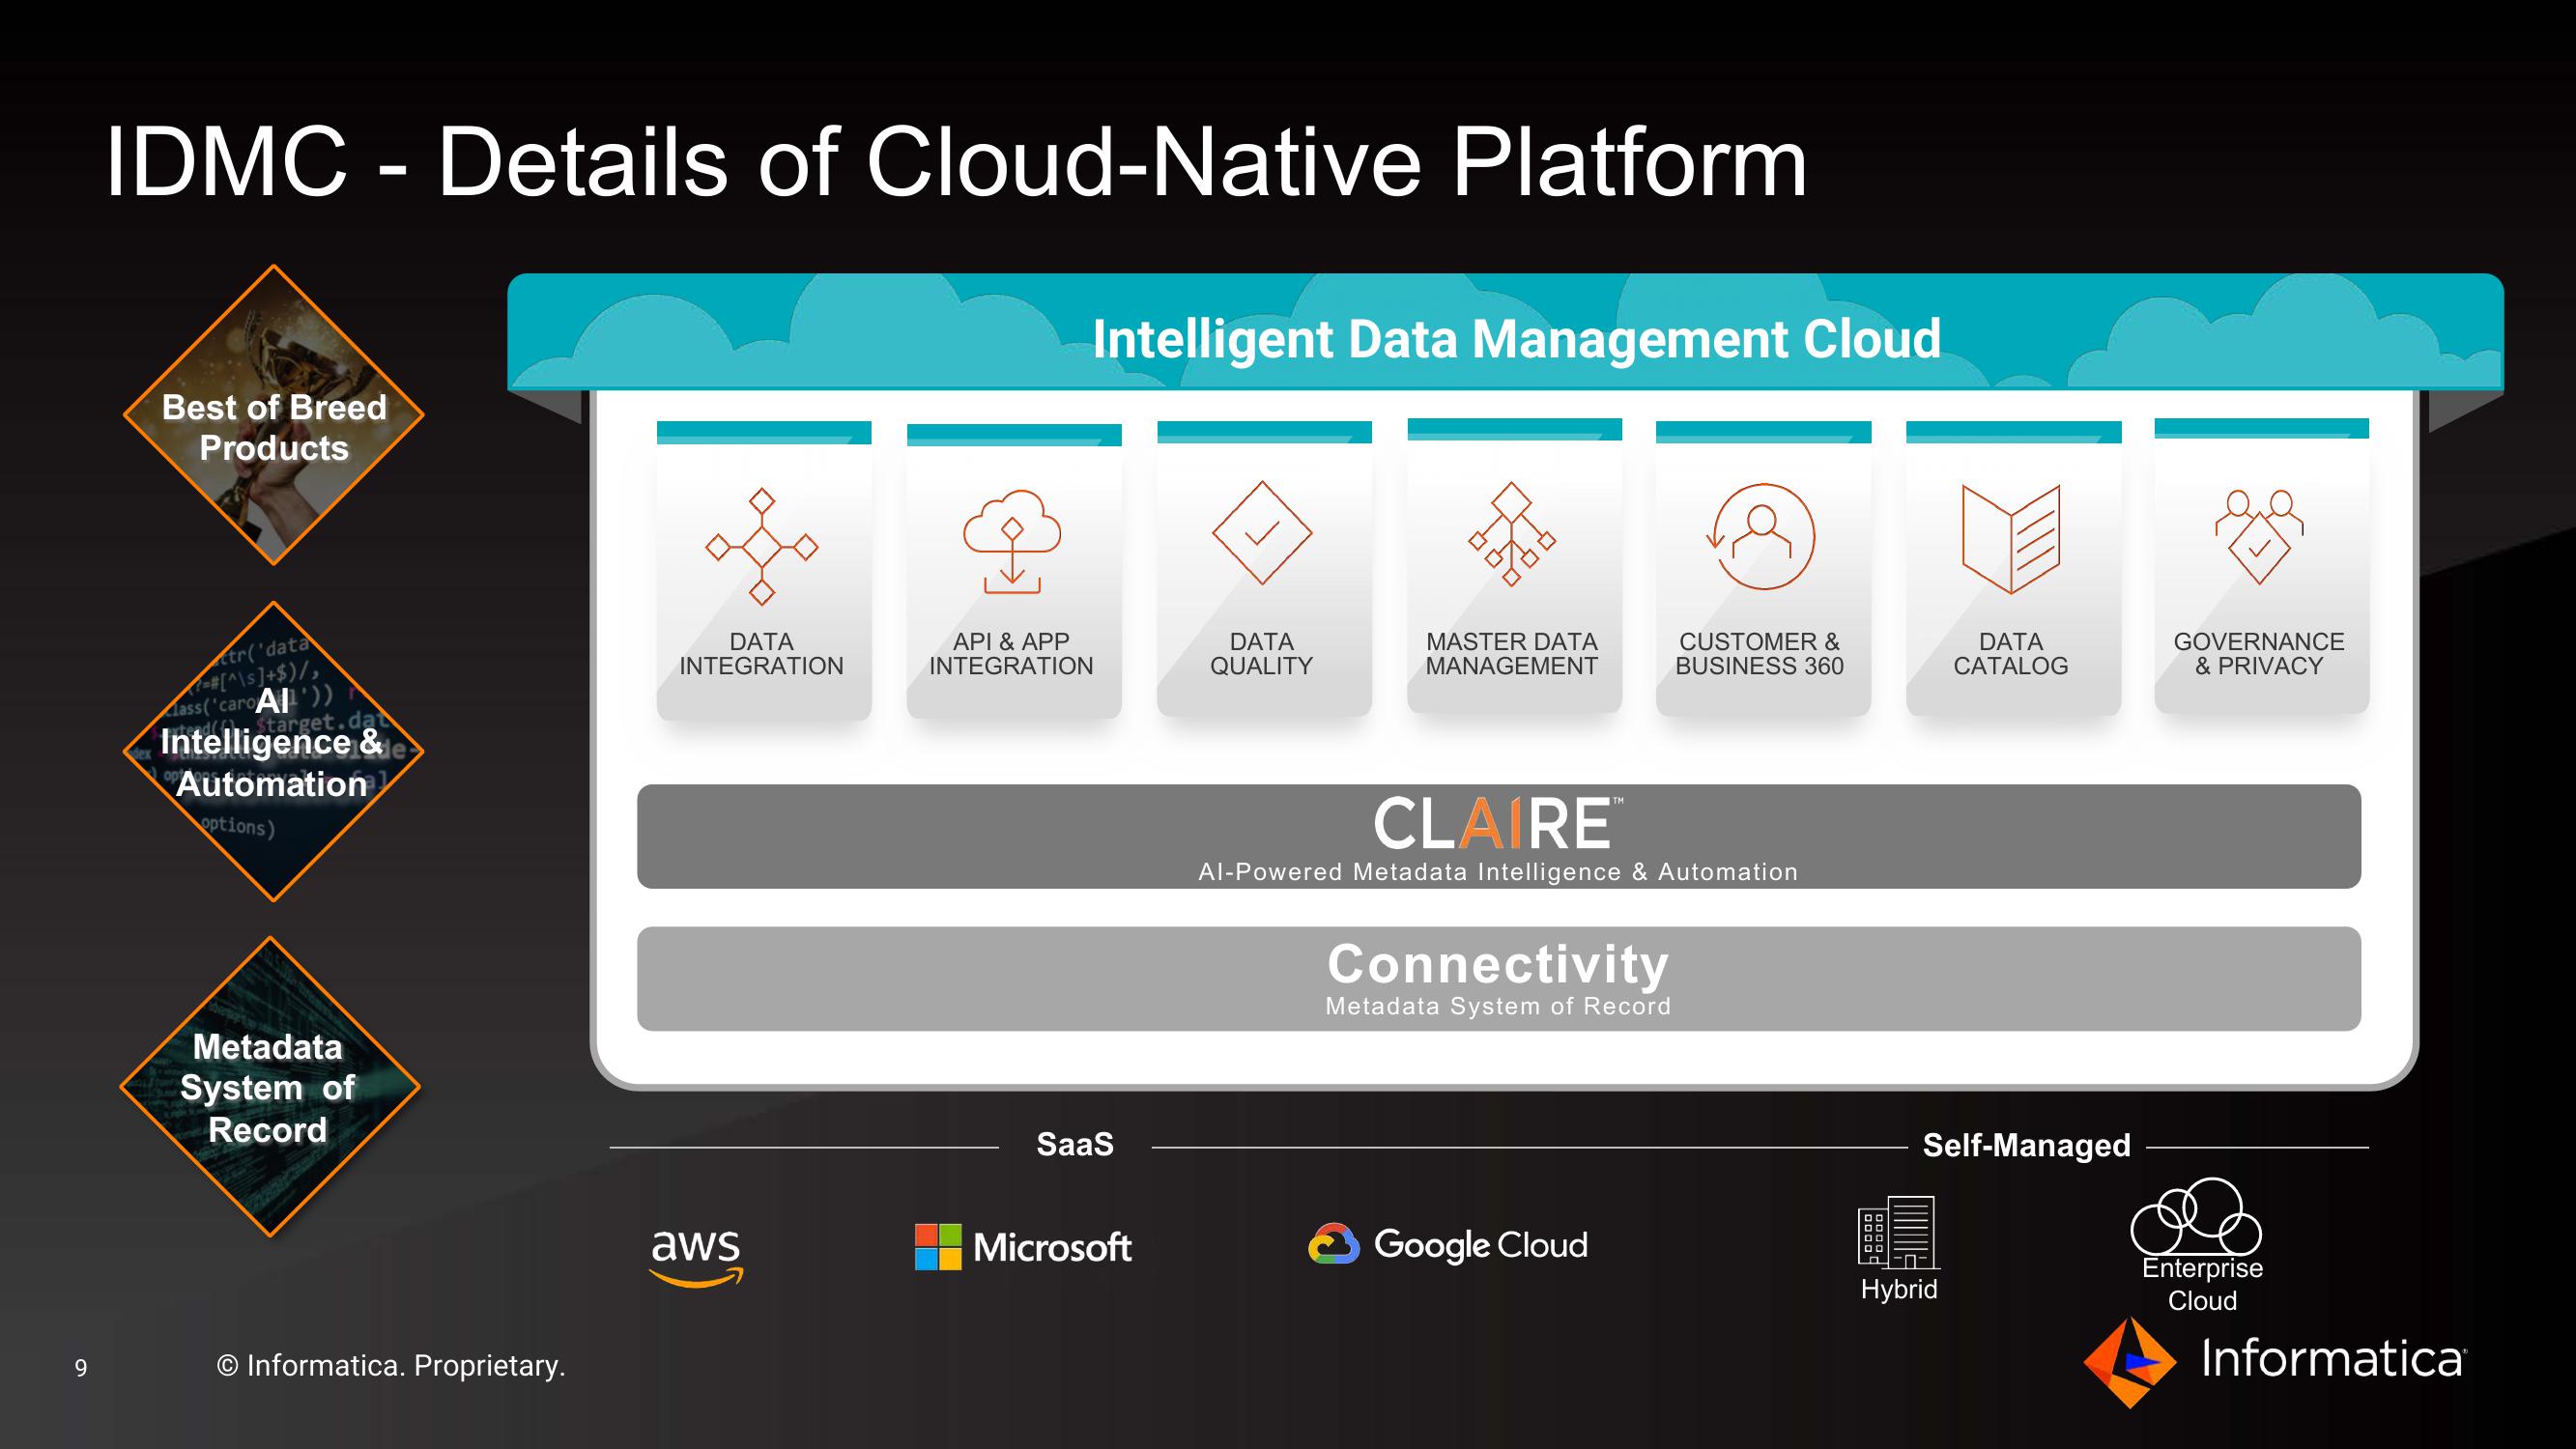
Task: Click the Hybrid building icon
Action: (x=1898, y=1232)
